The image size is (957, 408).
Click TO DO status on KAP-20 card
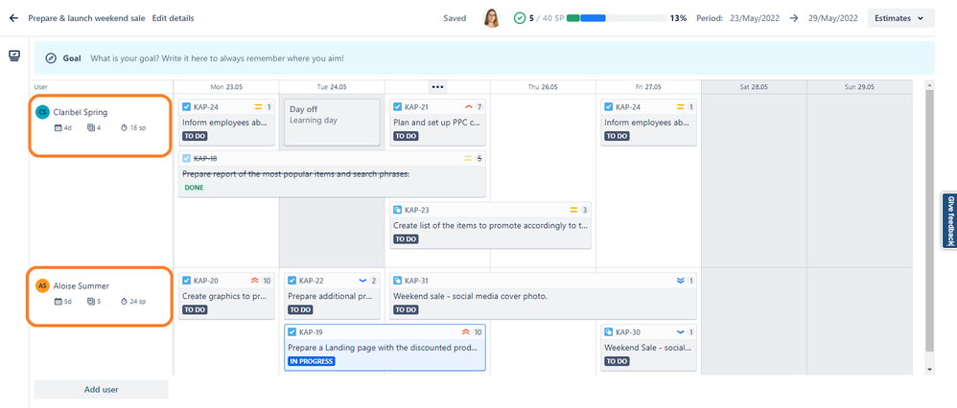195,309
